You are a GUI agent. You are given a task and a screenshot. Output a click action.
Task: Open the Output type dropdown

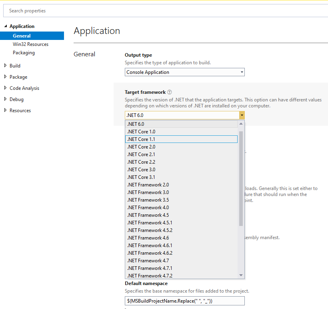(x=185, y=72)
